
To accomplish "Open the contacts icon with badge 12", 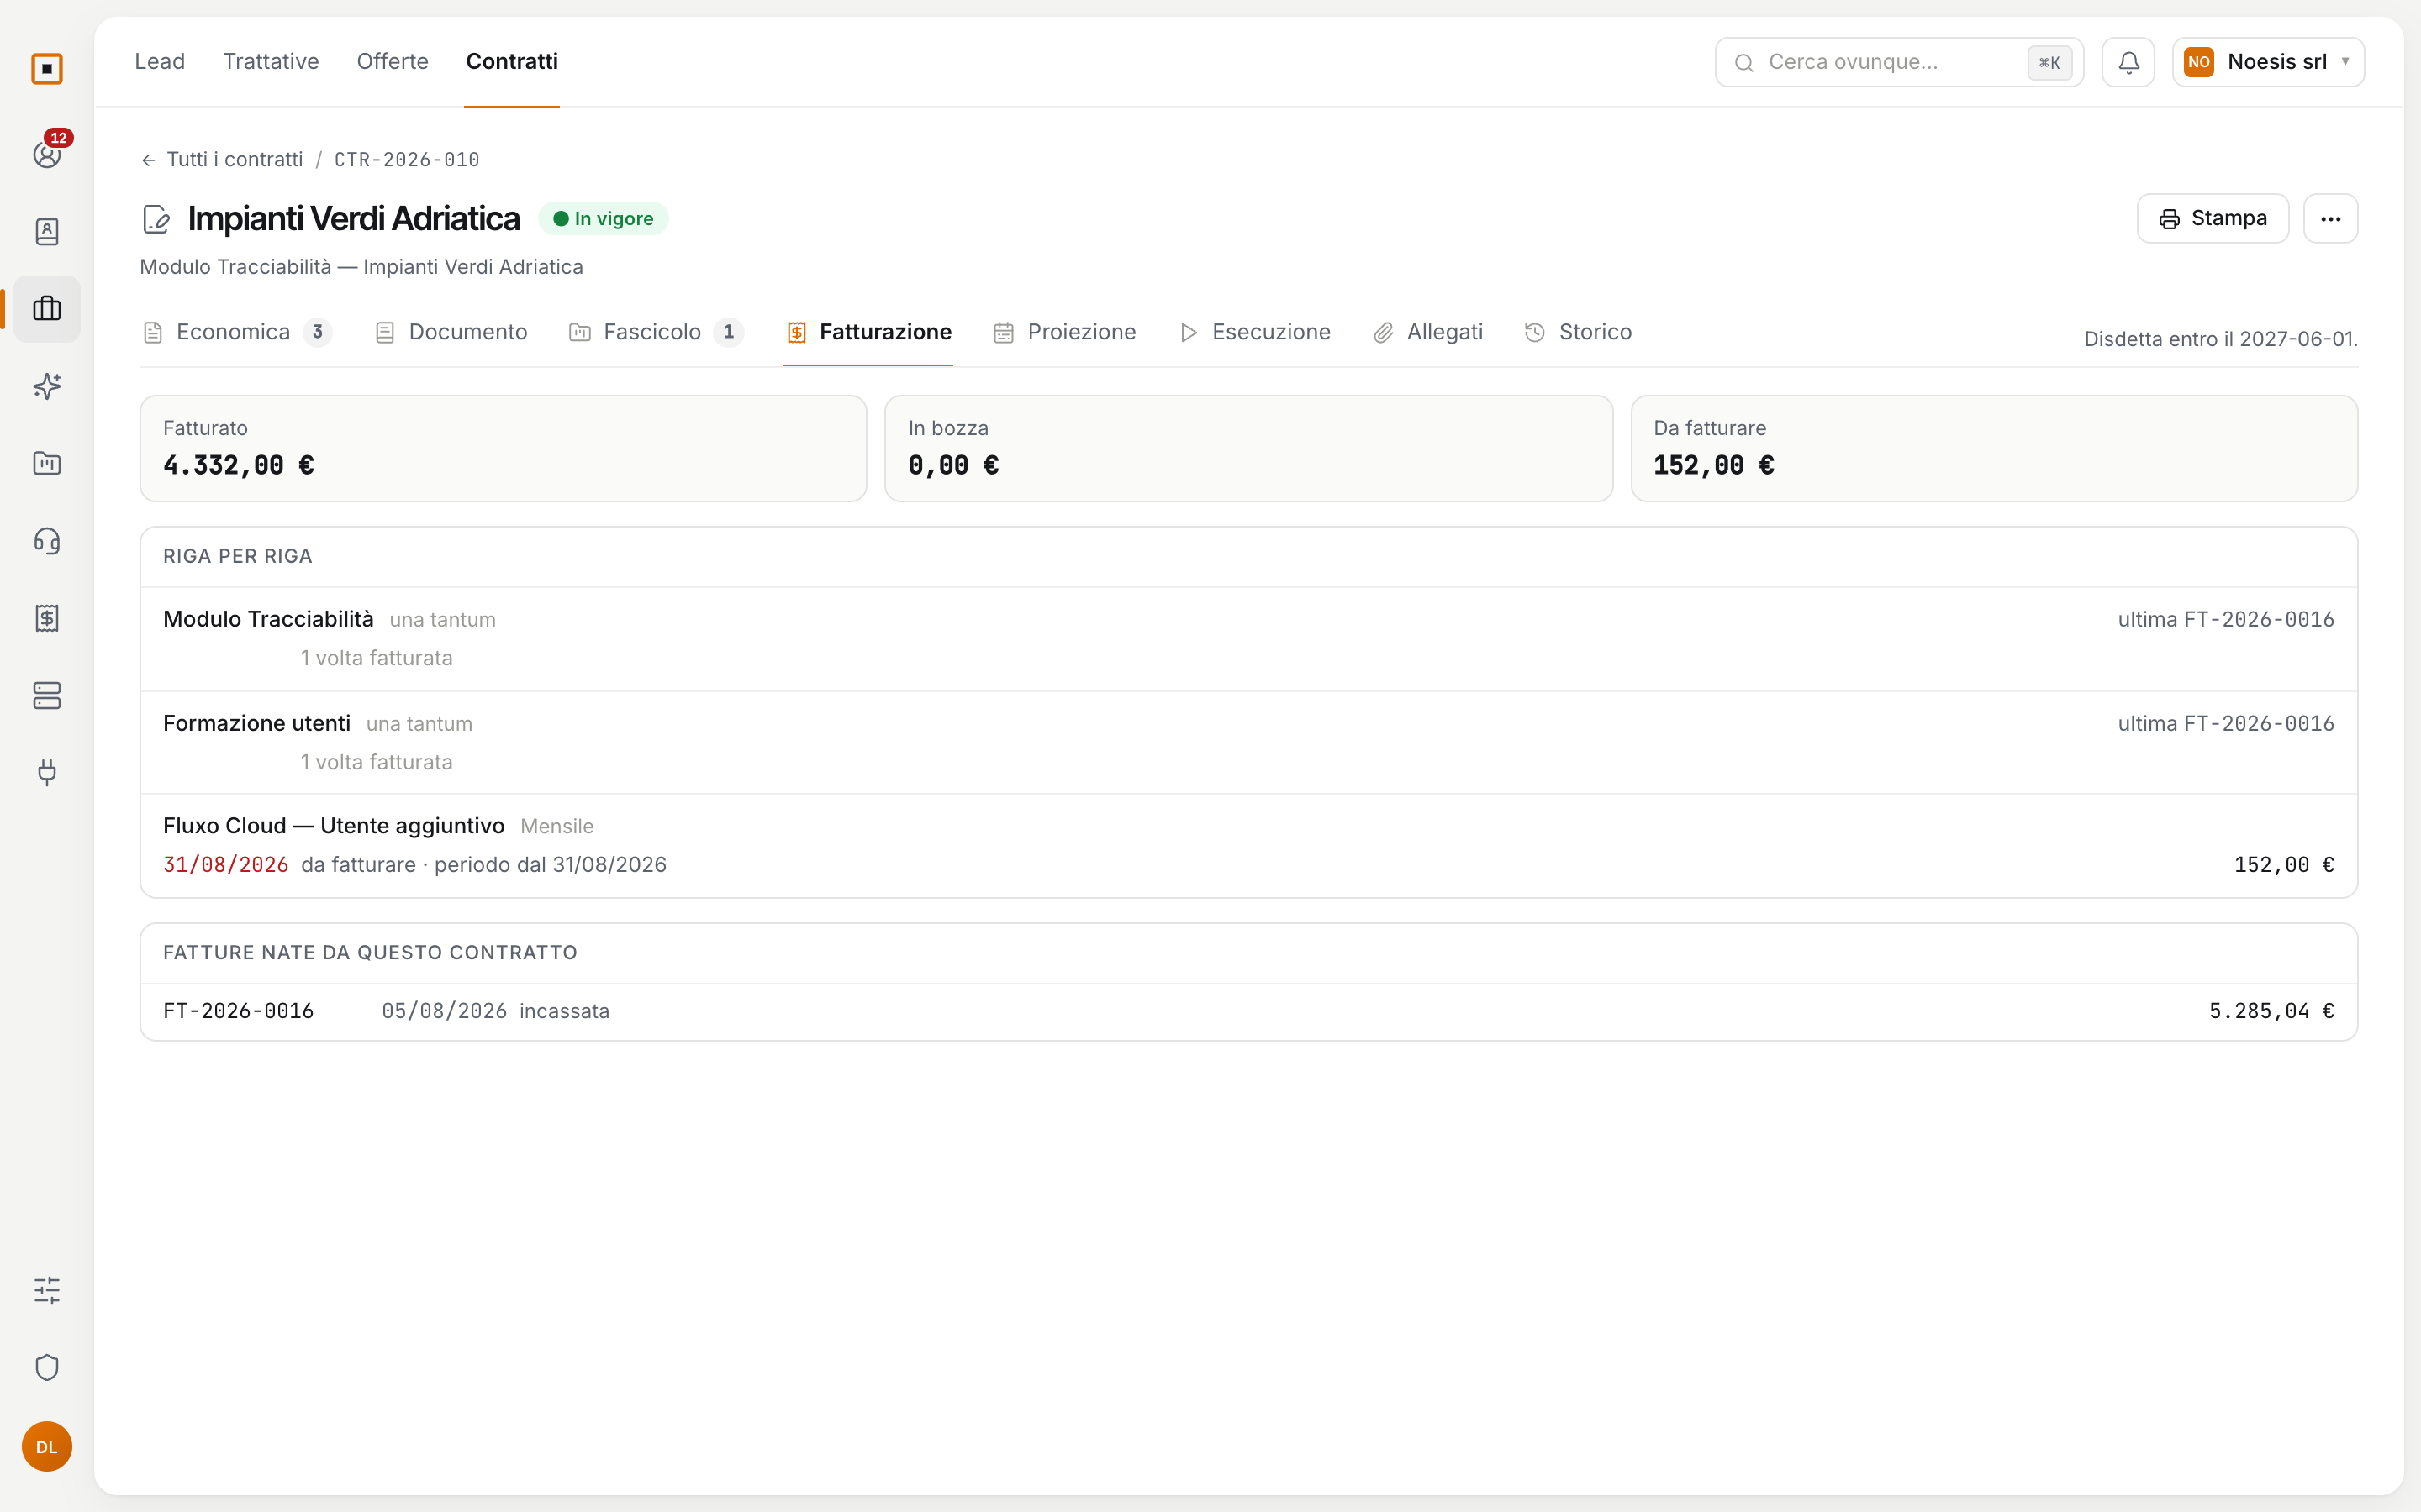I will pyautogui.click(x=47, y=154).
